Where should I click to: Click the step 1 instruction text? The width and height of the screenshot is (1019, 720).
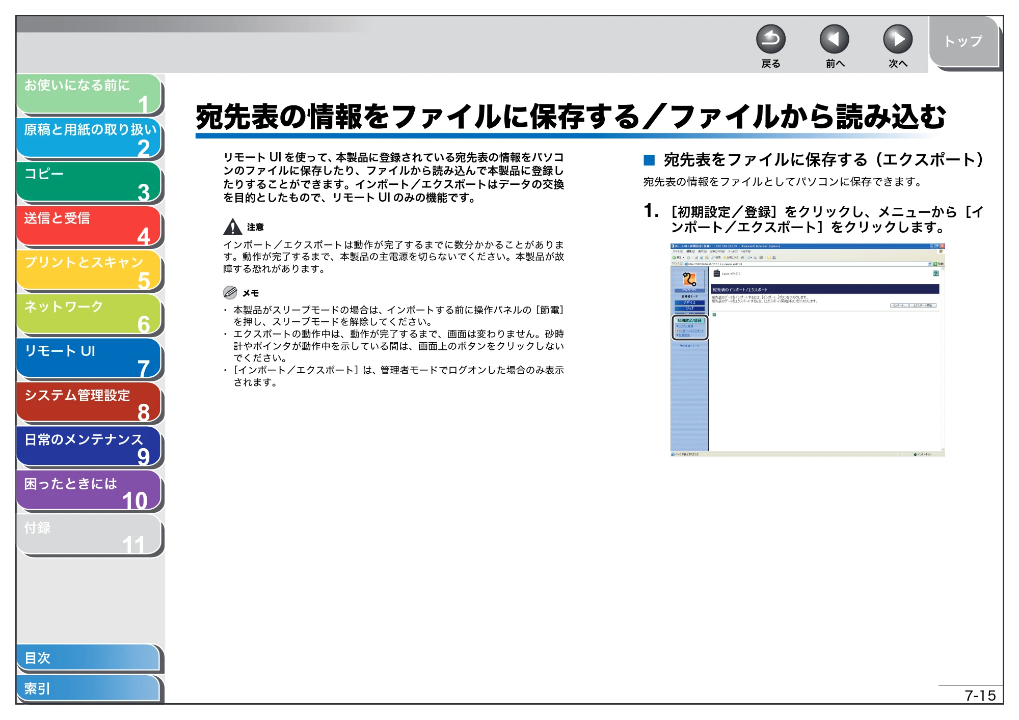827,219
